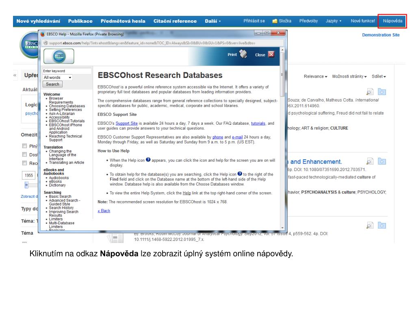Click preview magnifier icon beside 'and Enhancement' result

point(370,161)
